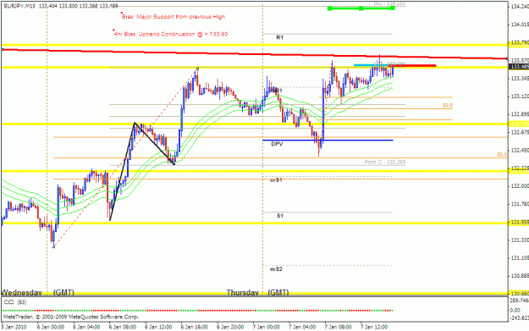Click the '6 Jan 08:00' time axis label

click(122, 327)
